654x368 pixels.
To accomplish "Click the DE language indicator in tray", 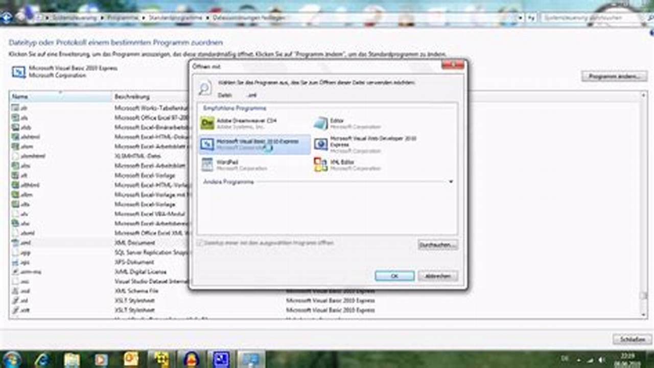I will click(565, 359).
